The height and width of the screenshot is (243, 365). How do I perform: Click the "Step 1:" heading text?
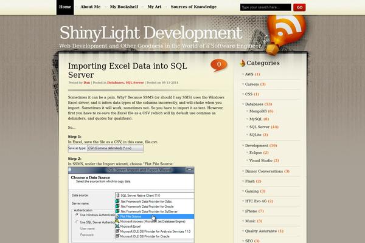[74, 137]
